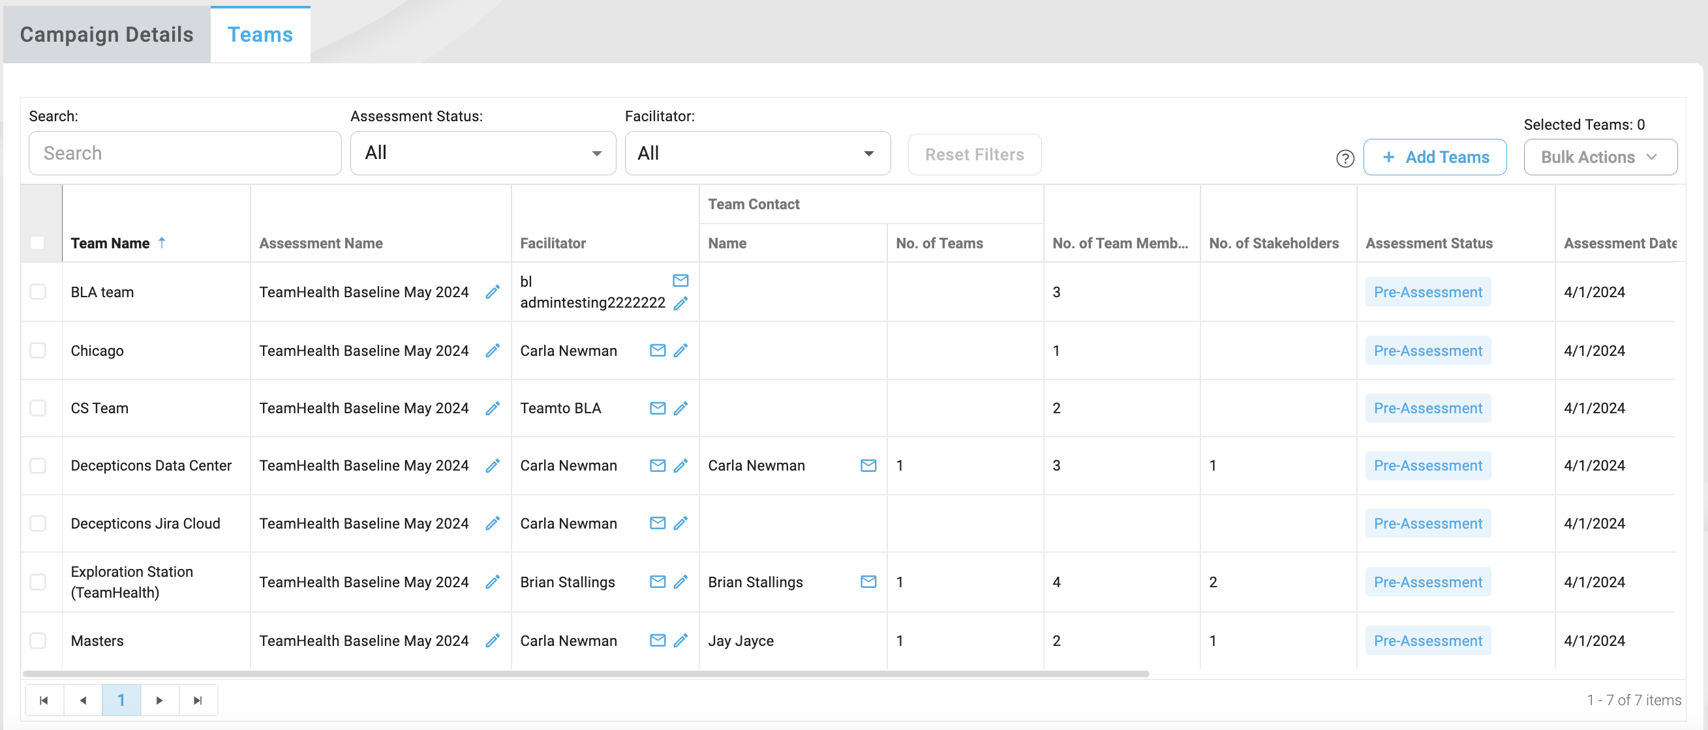
Task: Email facilitator in Decepticons Jira Cloud row
Action: tap(657, 523)
